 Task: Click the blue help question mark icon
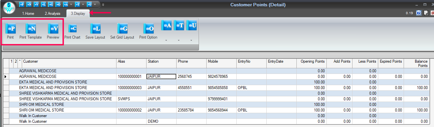(419, 13)
